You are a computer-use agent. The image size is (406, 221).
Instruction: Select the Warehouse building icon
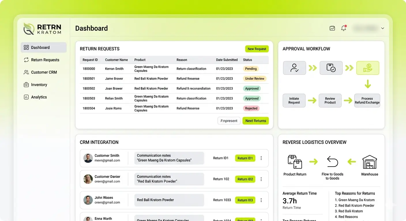click(369, 162)
